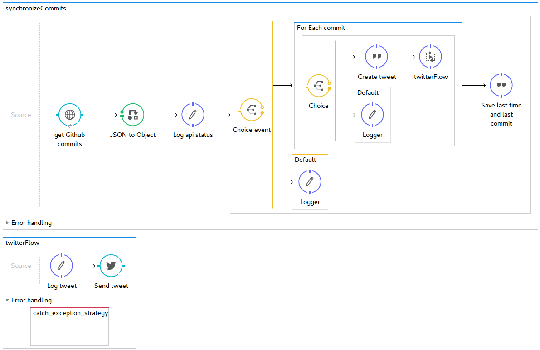The image size is (540, 350).
Task: Select Logger icon under Choice event Default
Action: pos(310,182)
